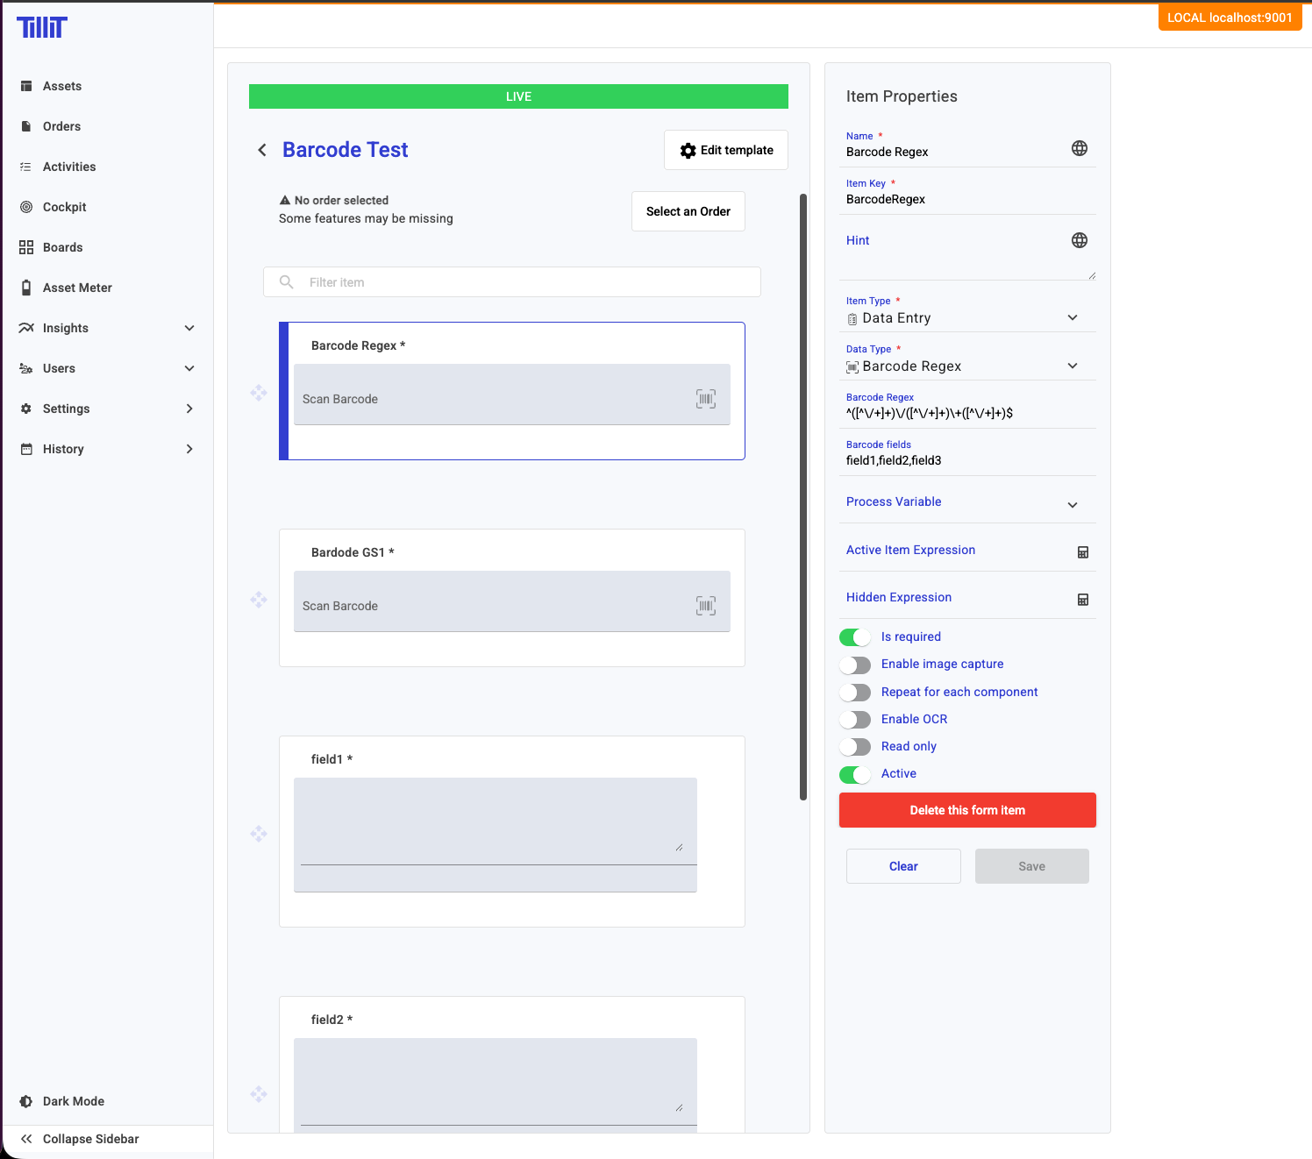This screenshot has height=1159, width=1312.
Task: Open the Active Item Expression calculator icon
Action: point(1083,552)
